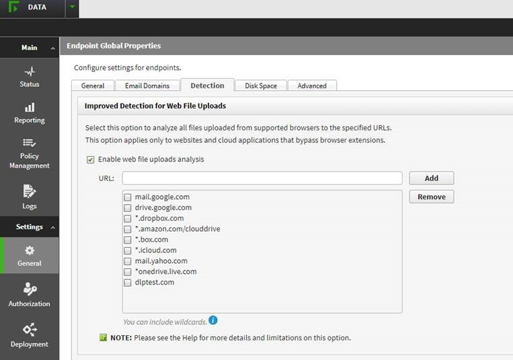Open the Status page icon

tap(29, 71)
